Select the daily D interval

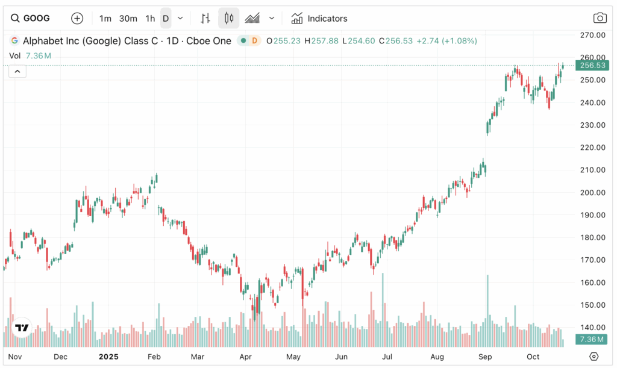coord(166,18)
